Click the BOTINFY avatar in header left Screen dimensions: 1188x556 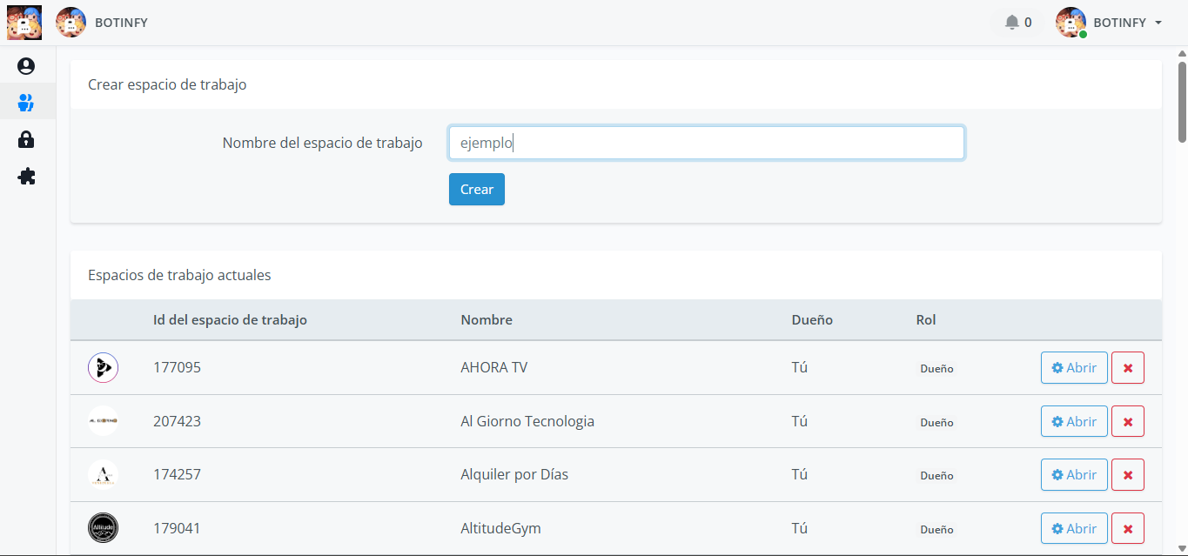pyautogui.click(x=70, y=23)
